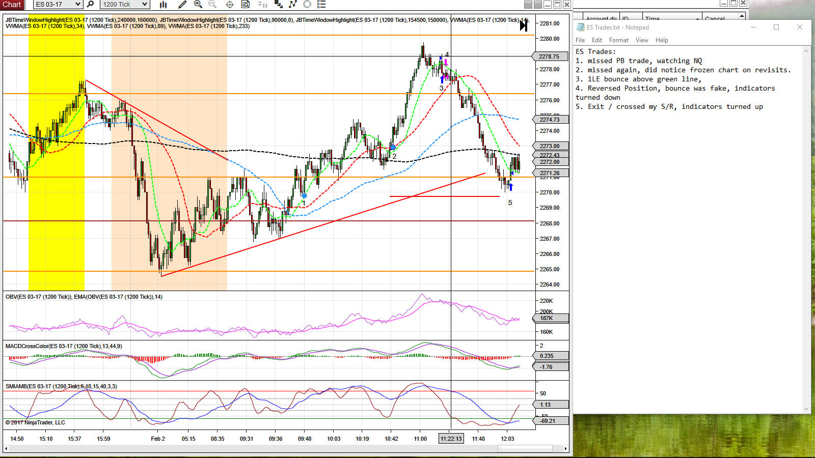Select the pencil drawing tools icon
815x458 pixels.
[x=182, y=4]
